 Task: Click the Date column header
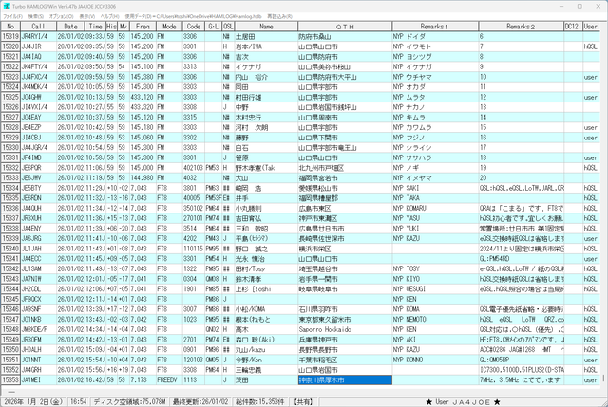pyautogui.click(x=70, y=27)
